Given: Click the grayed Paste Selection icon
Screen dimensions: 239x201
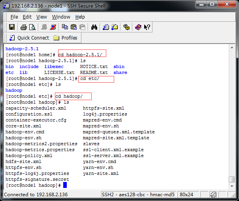Looking at the screenshot, I should (x=83, y=27).
